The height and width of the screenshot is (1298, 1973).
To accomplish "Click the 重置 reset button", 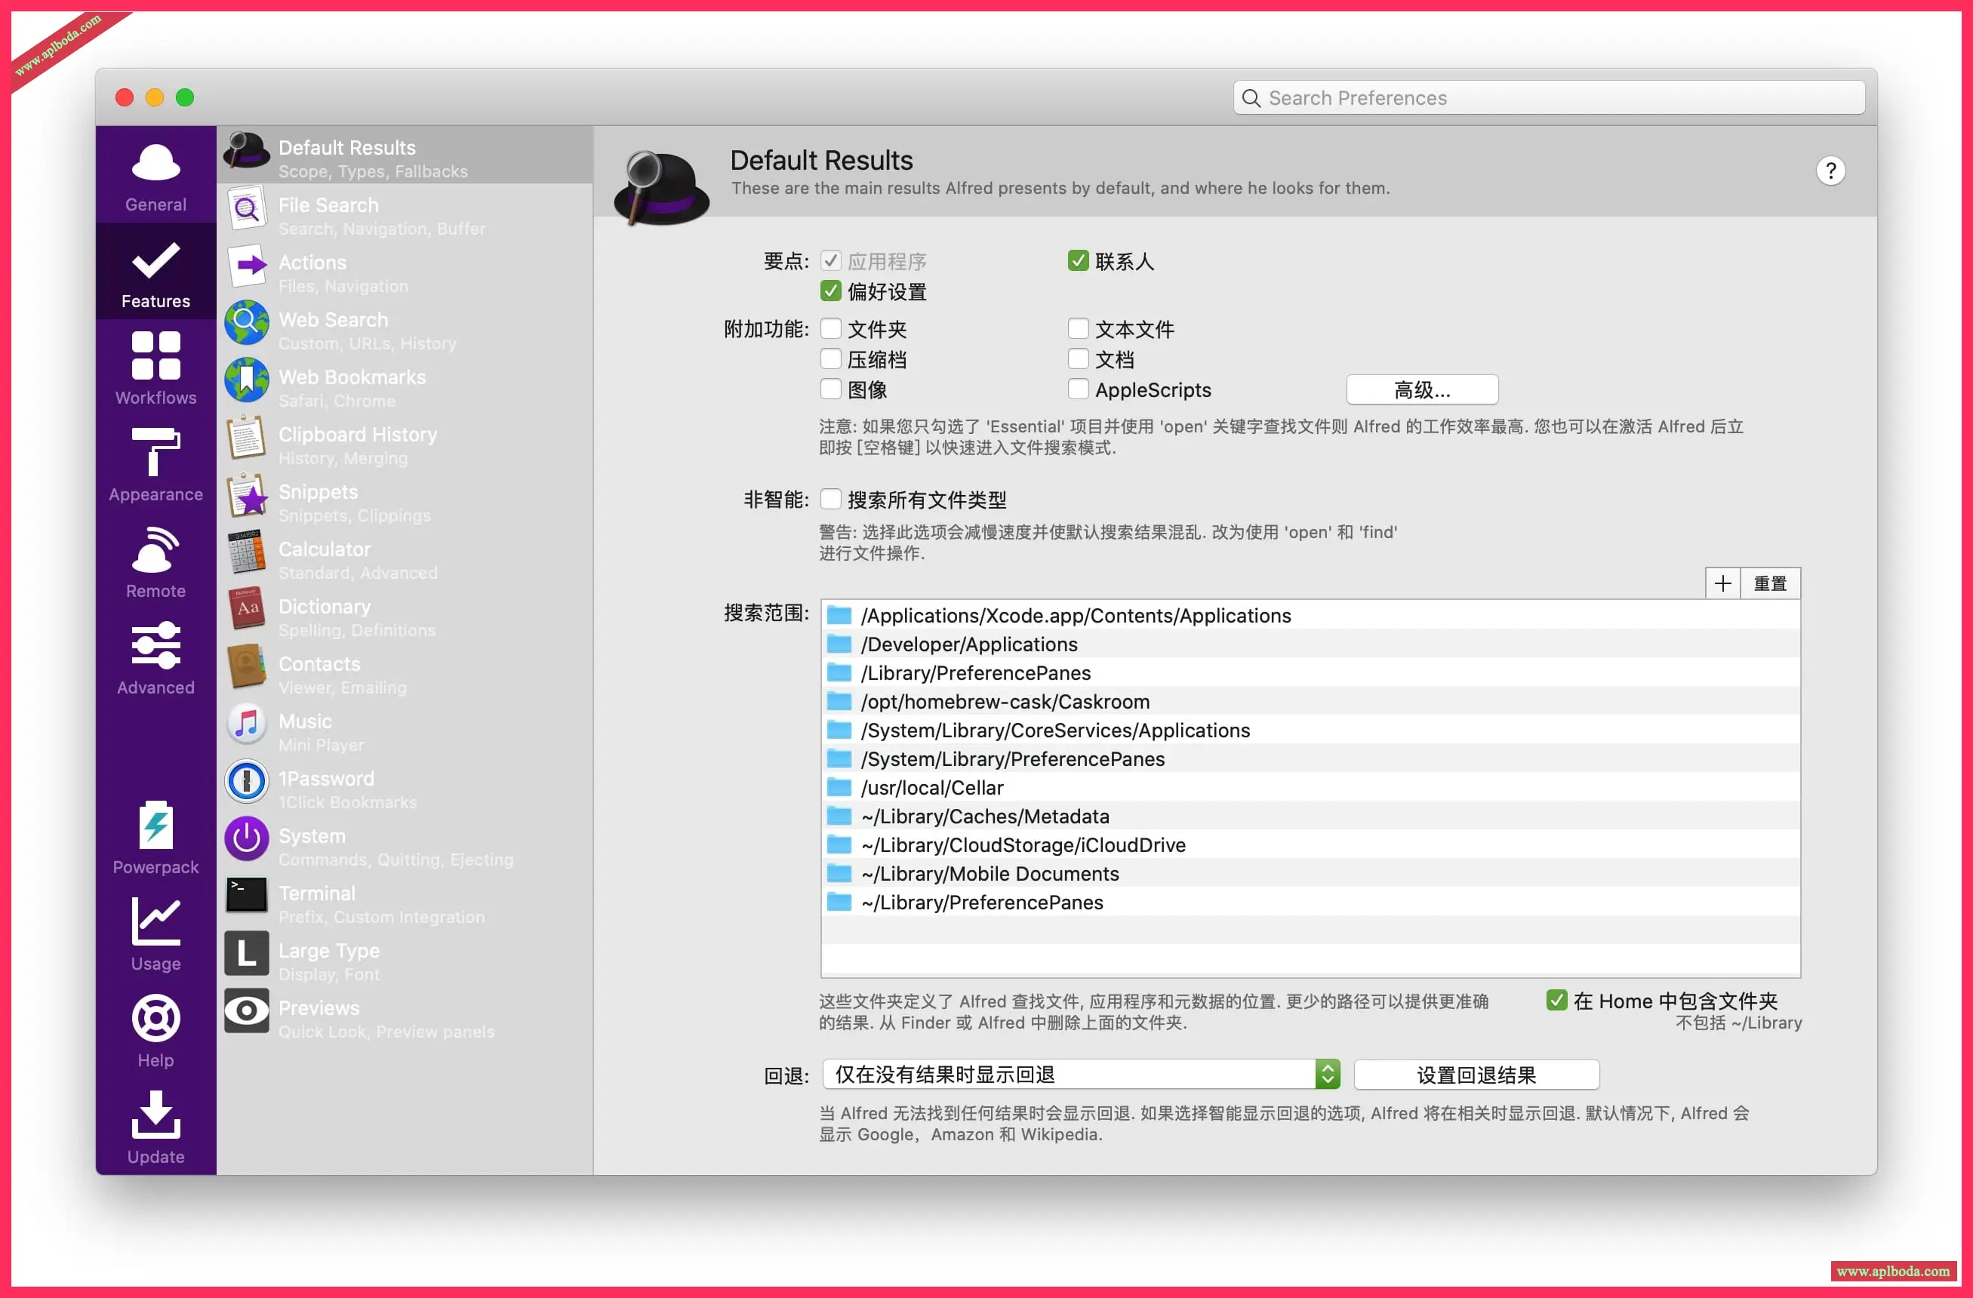I will (x=1770, y=583).
